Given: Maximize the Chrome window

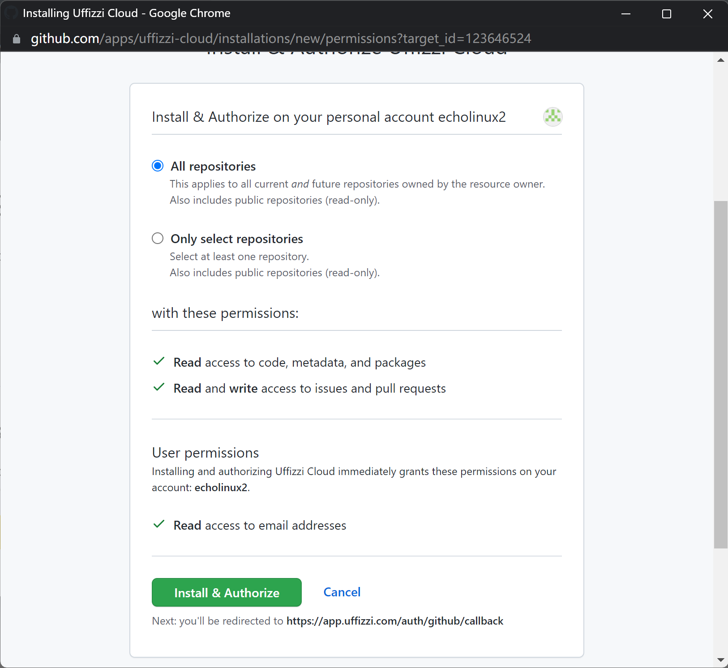Looking at the screenshot, I should 666,14.
